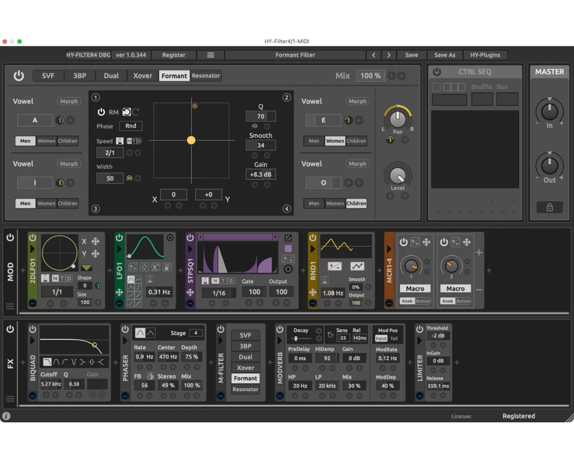Image resolution: width=574 pixels, height=459 pixels.
Task: Toggle the CTRL SEQ power button
Action: click(437, 72)
